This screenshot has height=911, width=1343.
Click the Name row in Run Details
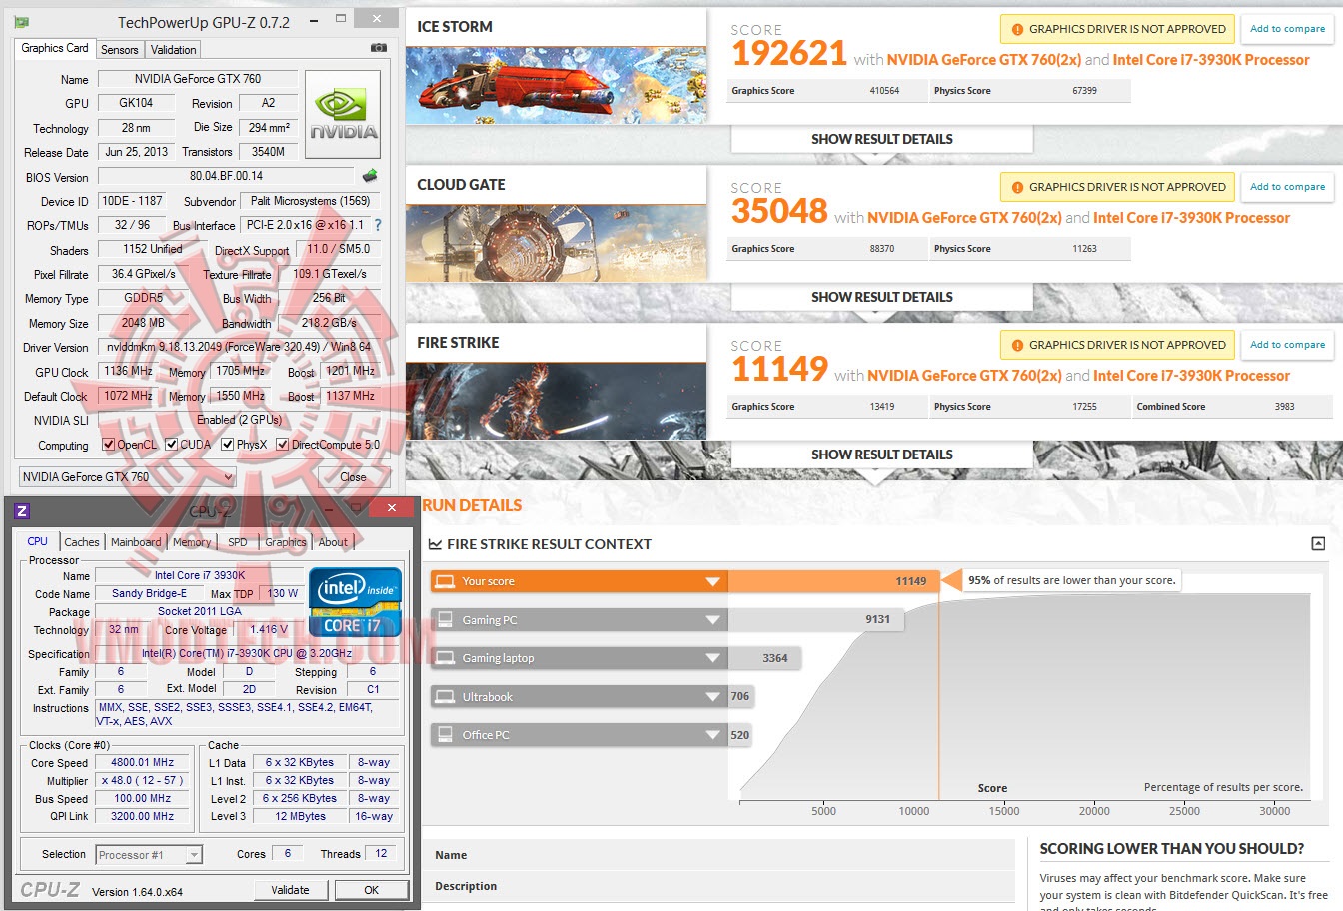pos(718,855)
